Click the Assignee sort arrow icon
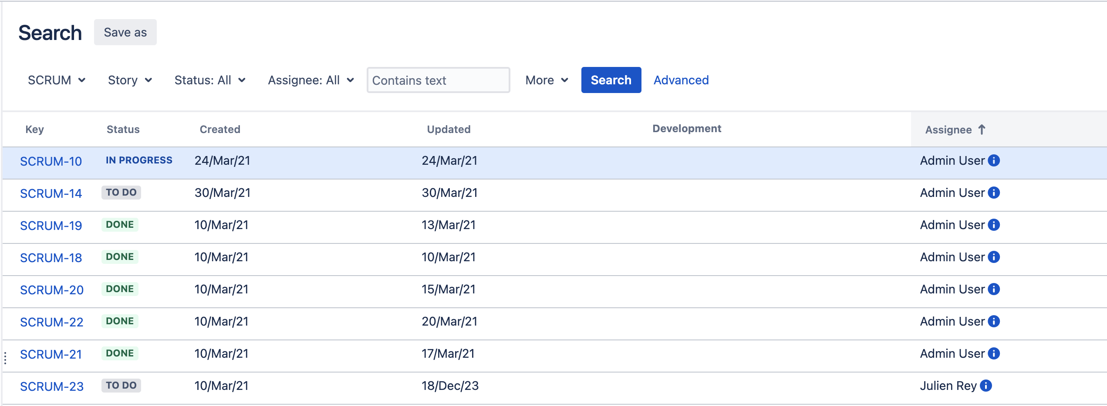The image size is (1107, 406). pos(982,130)
